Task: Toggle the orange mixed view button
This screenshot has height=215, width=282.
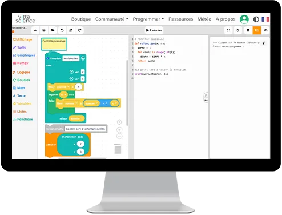Action: [257, 30]
